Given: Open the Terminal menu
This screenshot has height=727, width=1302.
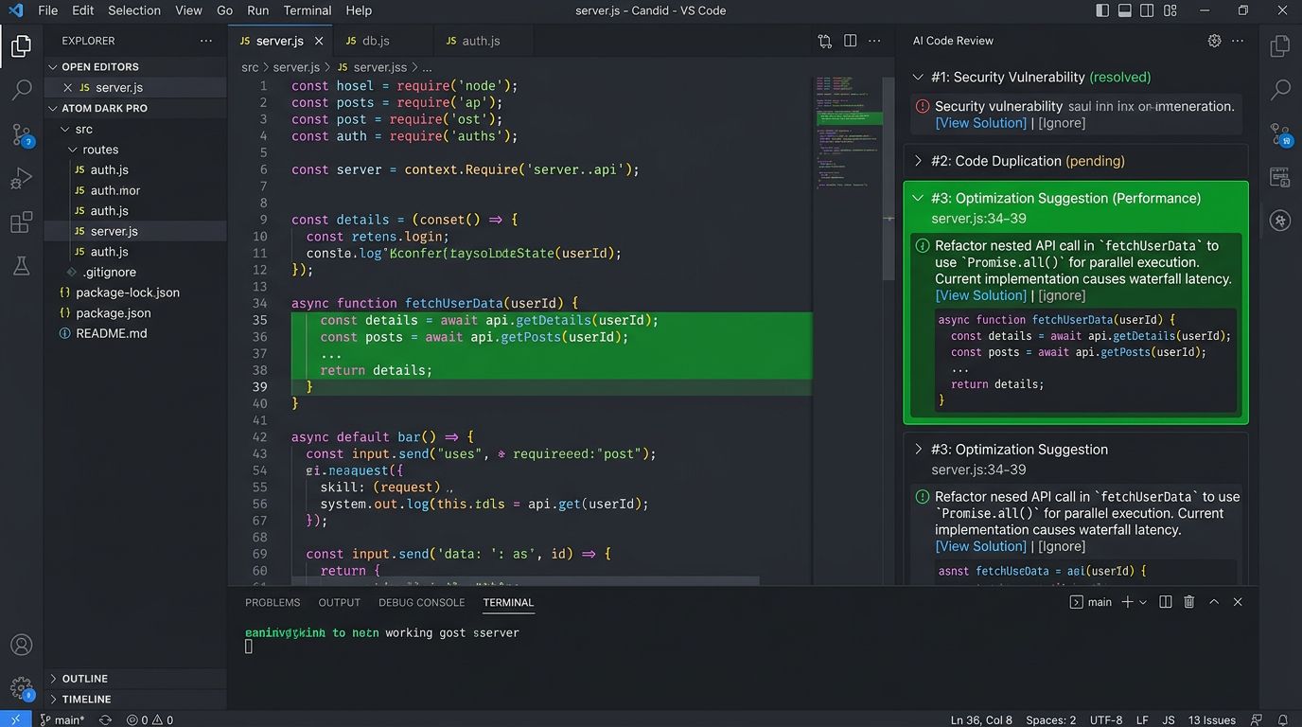Looking at the screenshot, I should click(308, 10).
